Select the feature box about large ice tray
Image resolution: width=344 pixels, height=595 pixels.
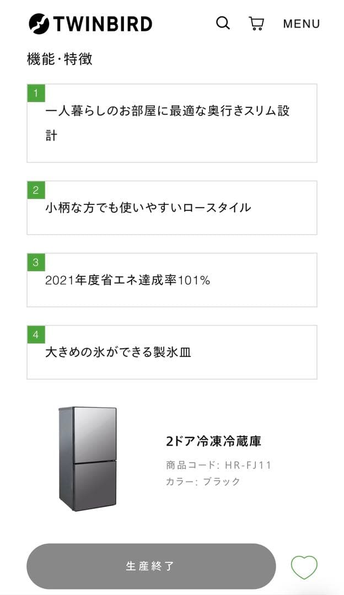(171, 352)
